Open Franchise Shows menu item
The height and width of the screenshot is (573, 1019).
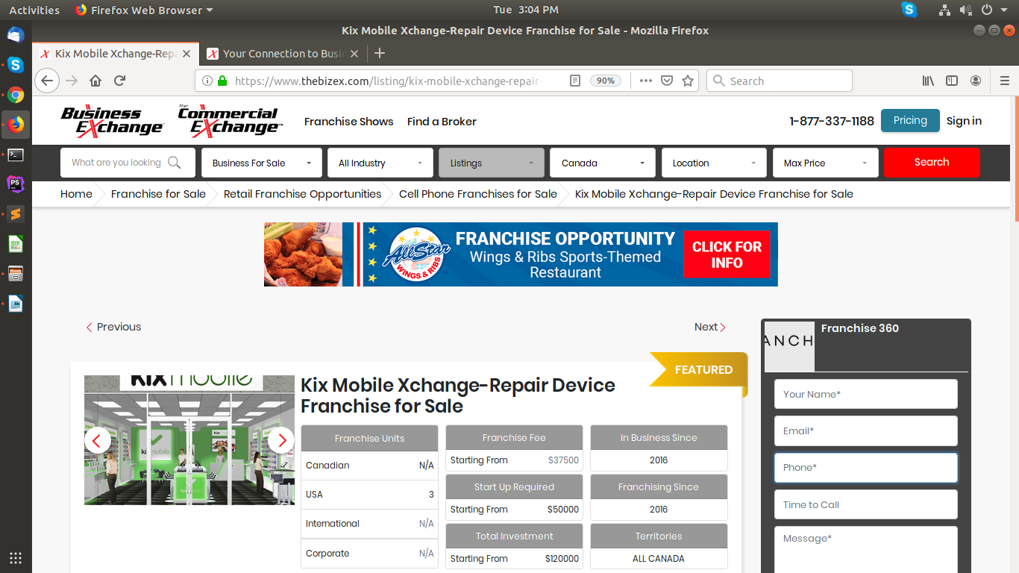coord(348,122)
